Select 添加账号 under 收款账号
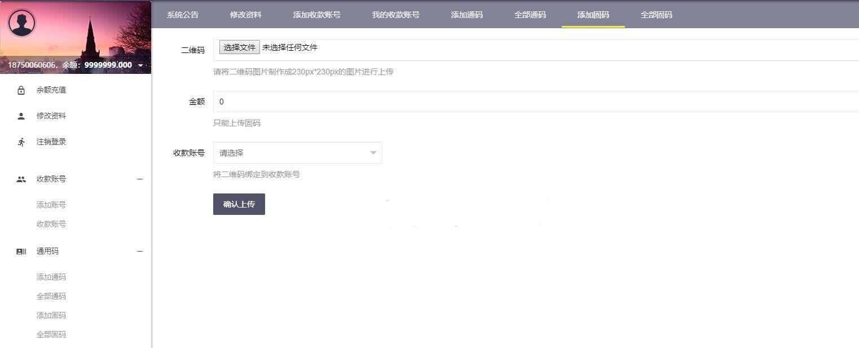 [51, 204]
